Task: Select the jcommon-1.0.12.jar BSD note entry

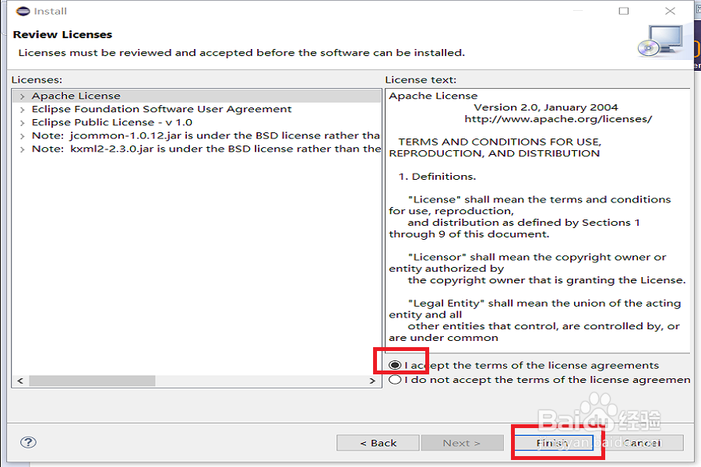Action: coord(206,135)
